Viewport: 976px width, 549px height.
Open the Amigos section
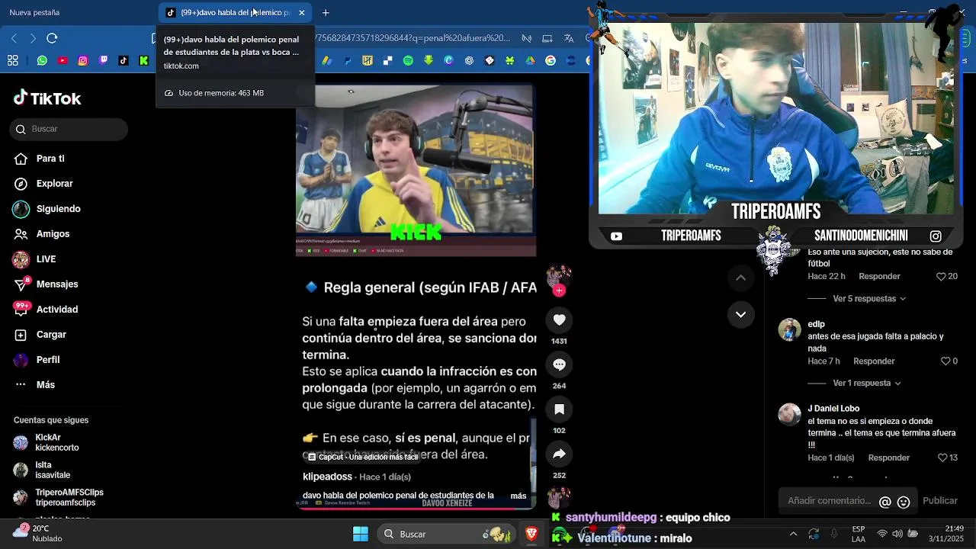click(42, 234)
